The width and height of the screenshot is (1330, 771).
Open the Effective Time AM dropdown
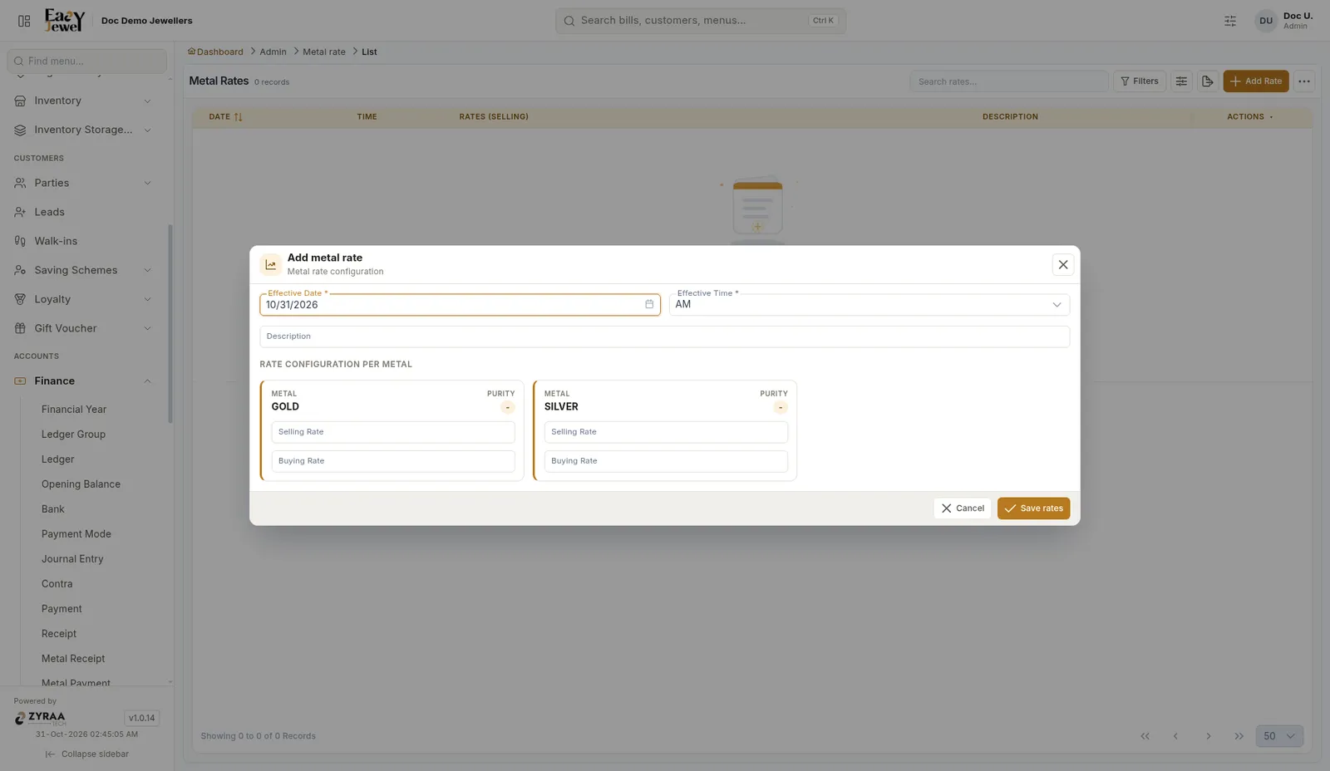coord(869,305)
